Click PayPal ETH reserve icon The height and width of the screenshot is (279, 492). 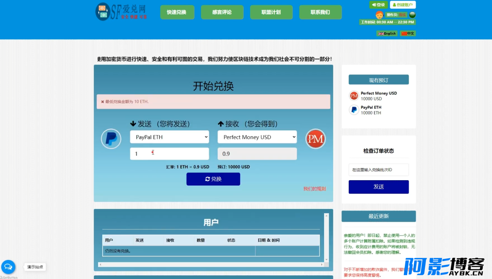[354, 110]
